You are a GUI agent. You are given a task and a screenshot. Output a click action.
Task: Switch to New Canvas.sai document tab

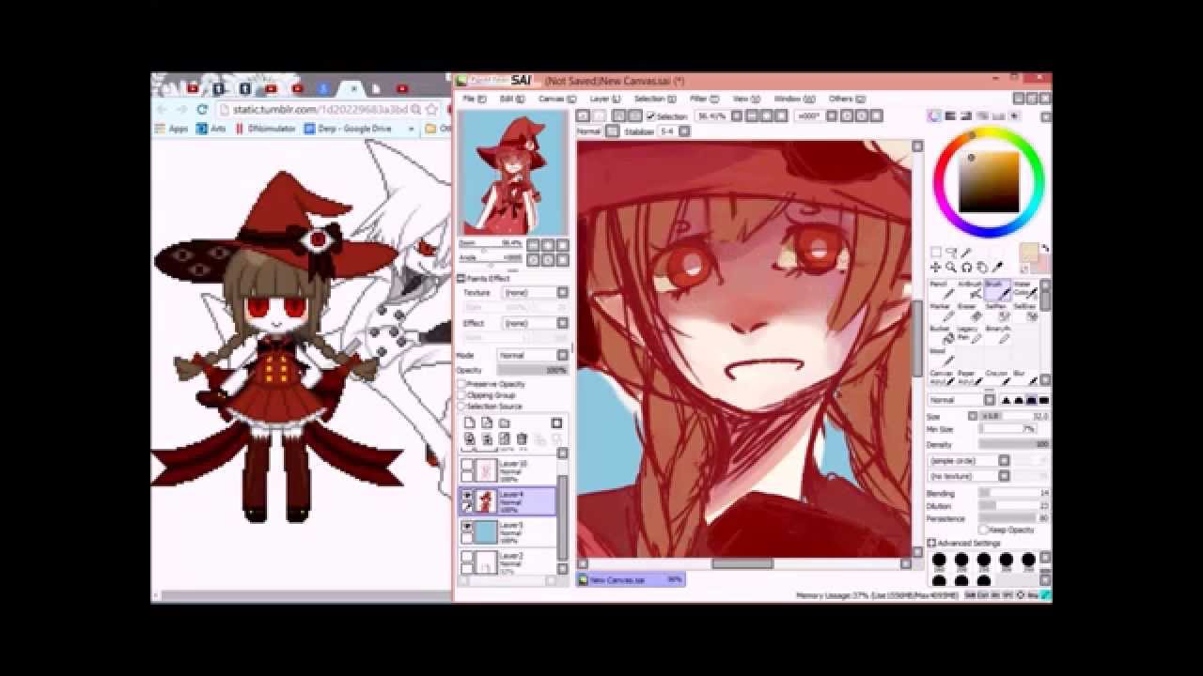click(631, 580)
